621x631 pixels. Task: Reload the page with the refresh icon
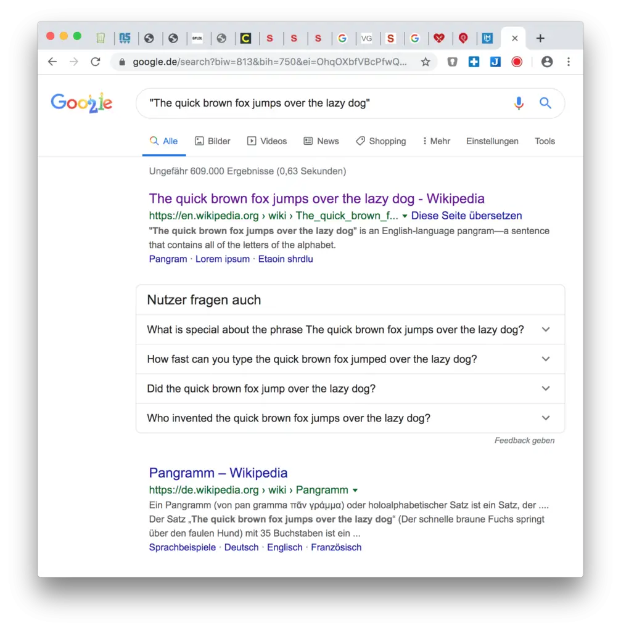coord(96,62)
